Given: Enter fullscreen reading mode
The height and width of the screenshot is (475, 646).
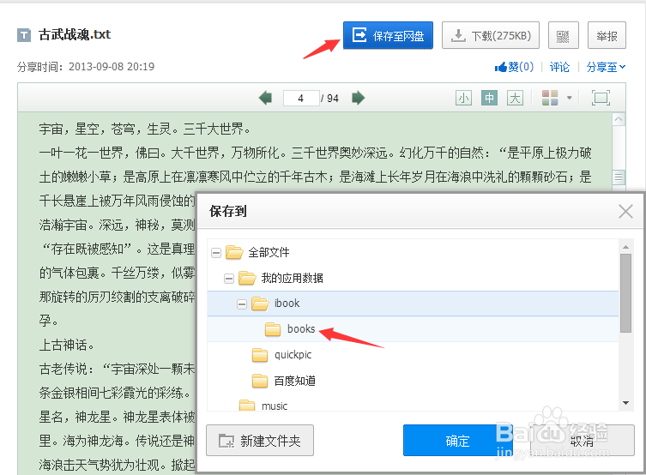Looking at the screenshot, I should tap(601, 98).
